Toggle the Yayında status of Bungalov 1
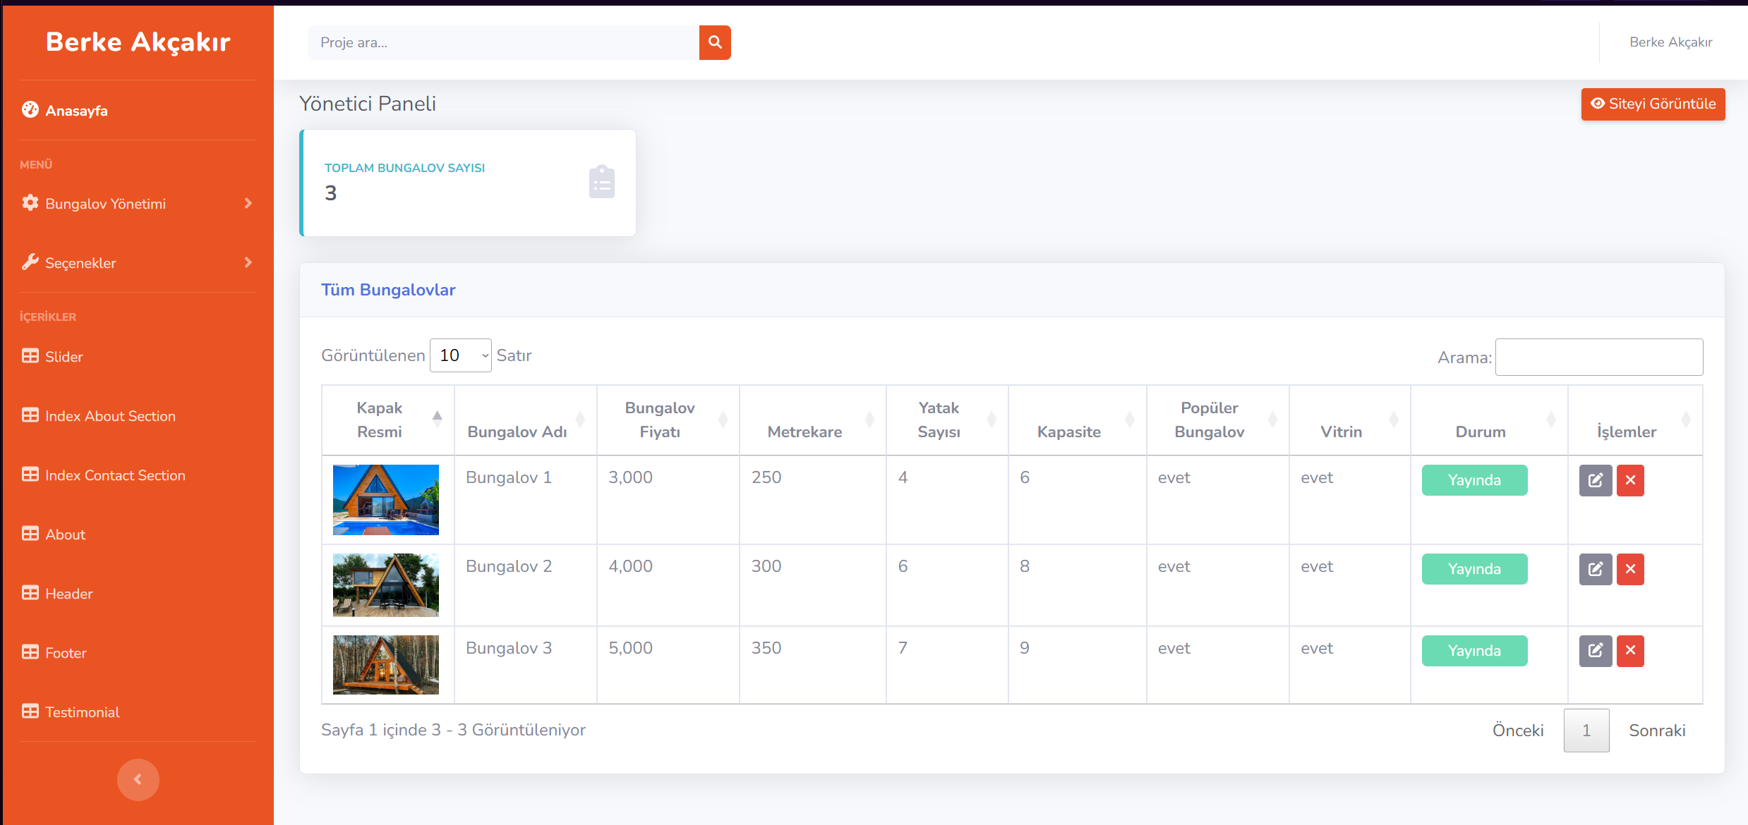The width and height of the screenshot is (1748, 825). (1475, 480)
